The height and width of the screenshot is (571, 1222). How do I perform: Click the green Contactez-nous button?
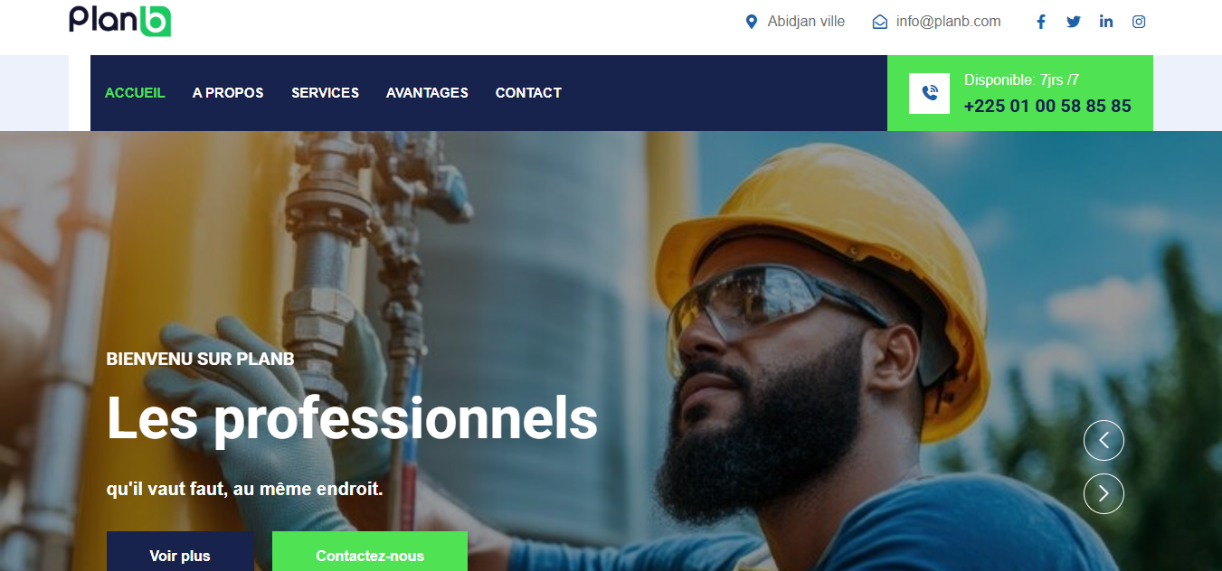coord(370,551)
